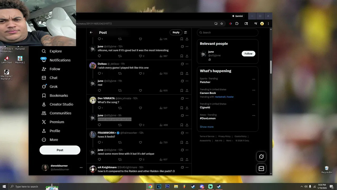Click the page scrollbar thumb

click(x=271, y=67)
